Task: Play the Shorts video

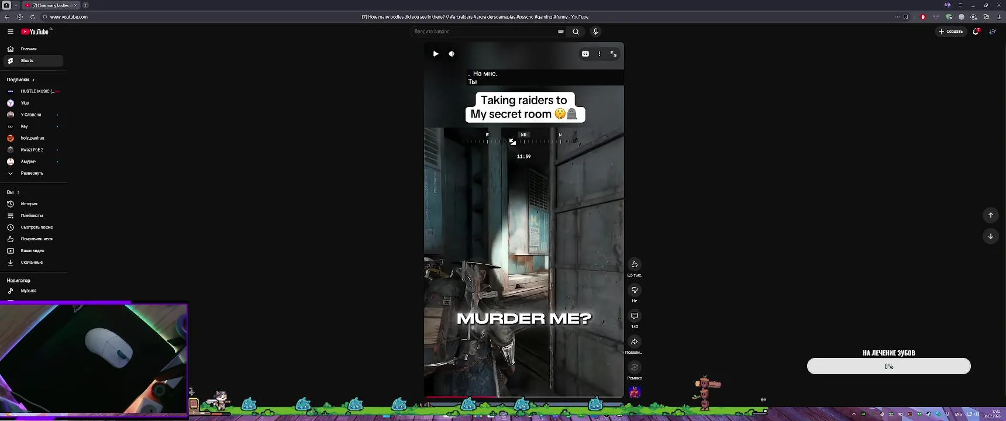Action: coord(436,54)
